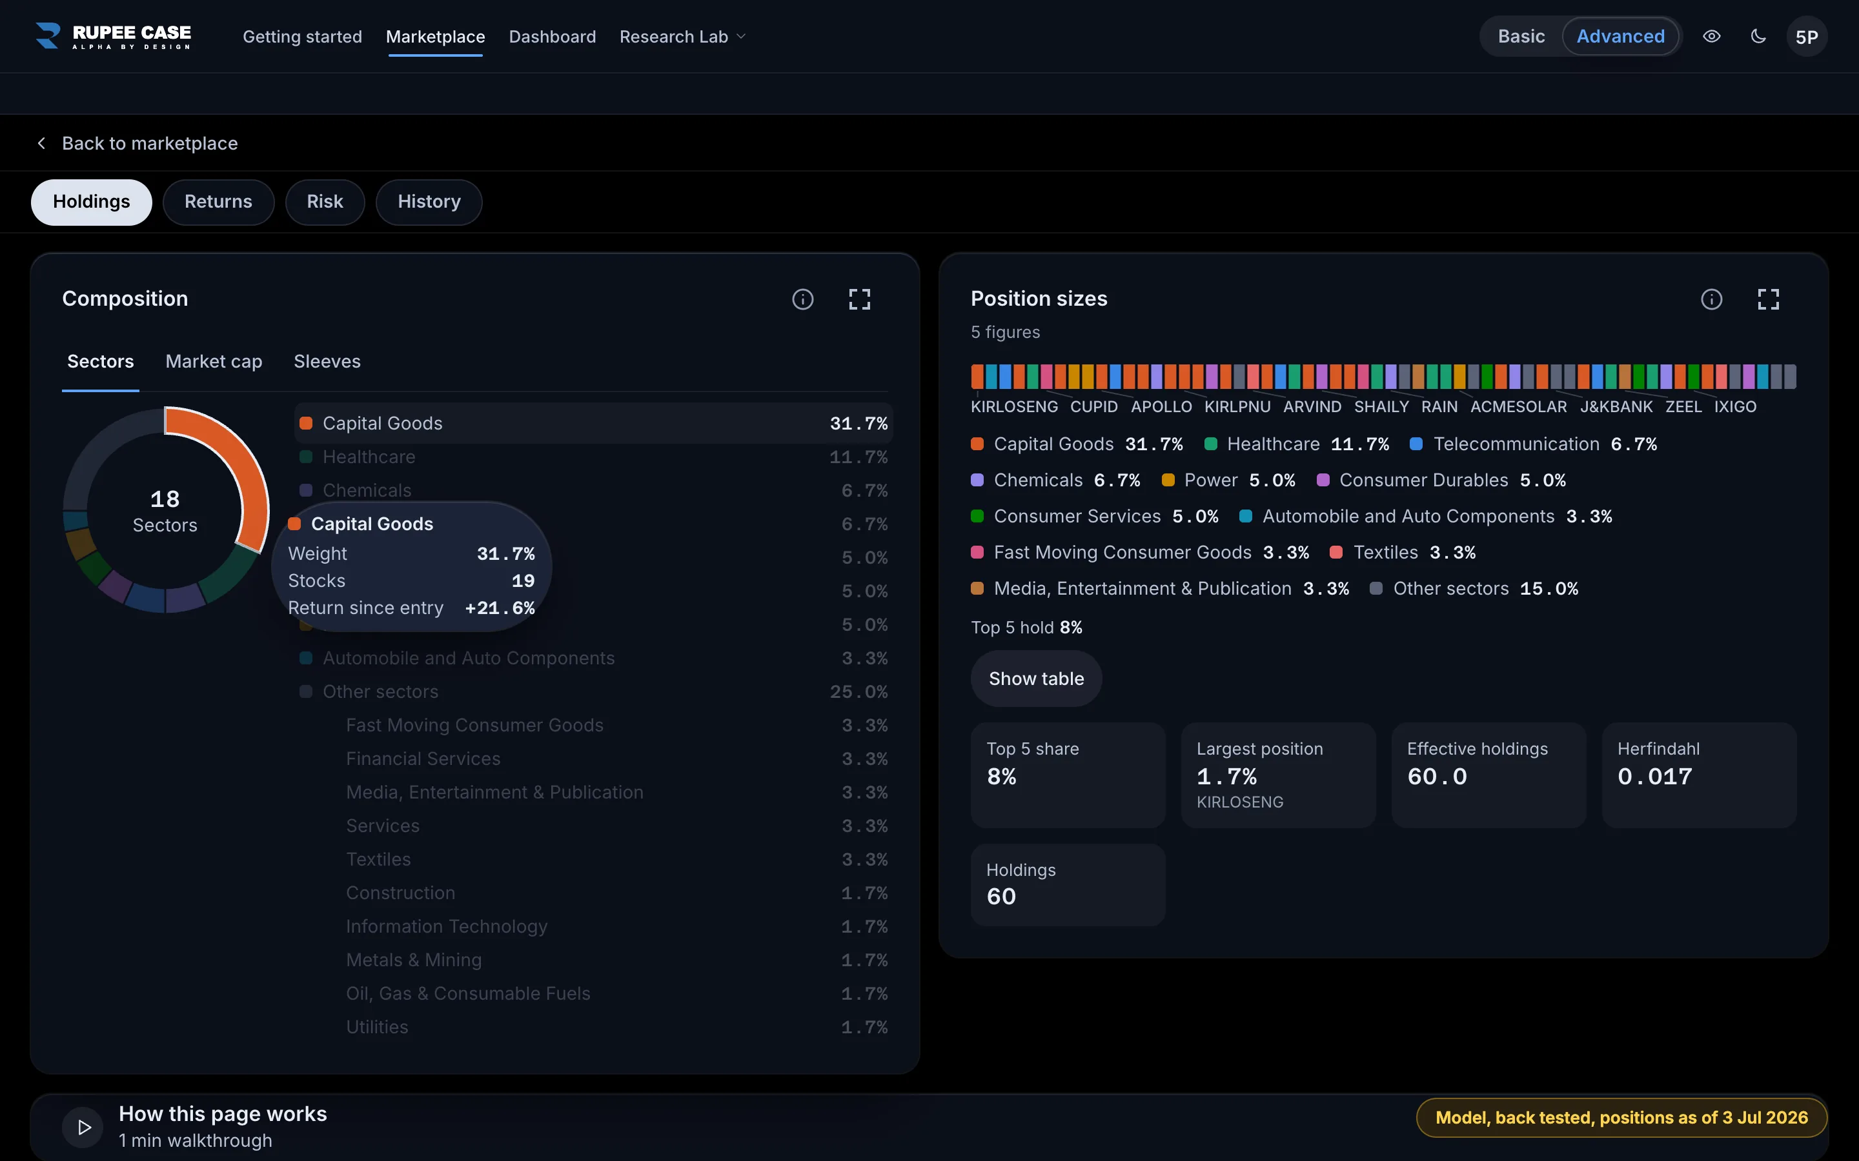Select the Sleeves composition tab
This screenshot has height=1161, width=1859.
[x=327, y=362]
